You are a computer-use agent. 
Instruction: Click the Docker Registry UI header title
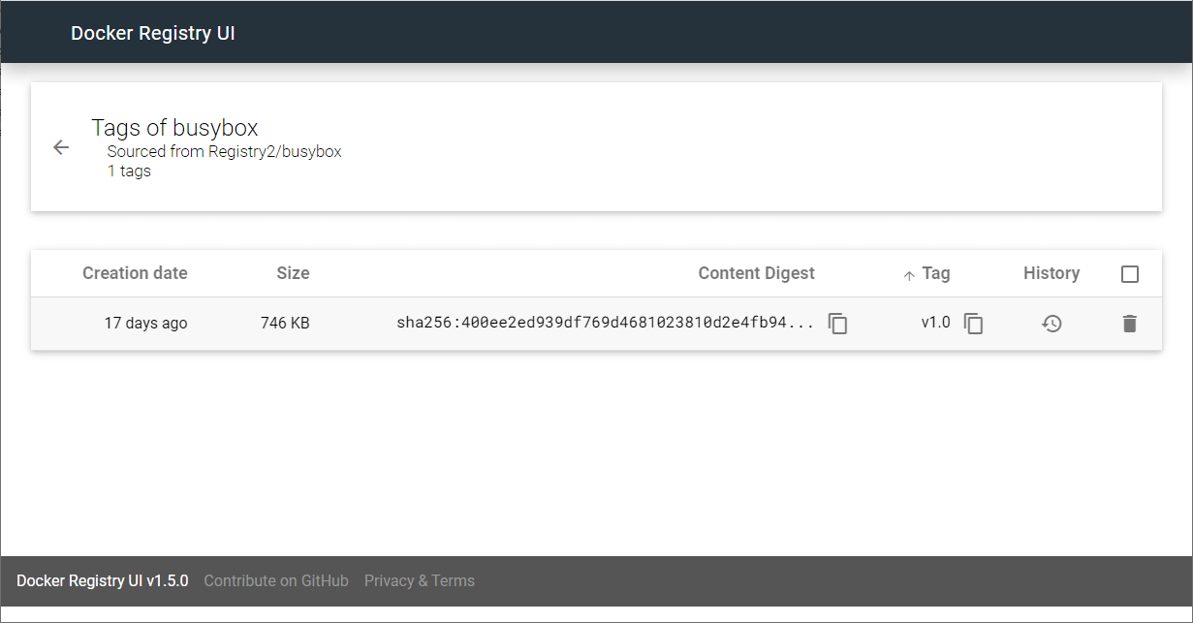click(x=153, y=33)
